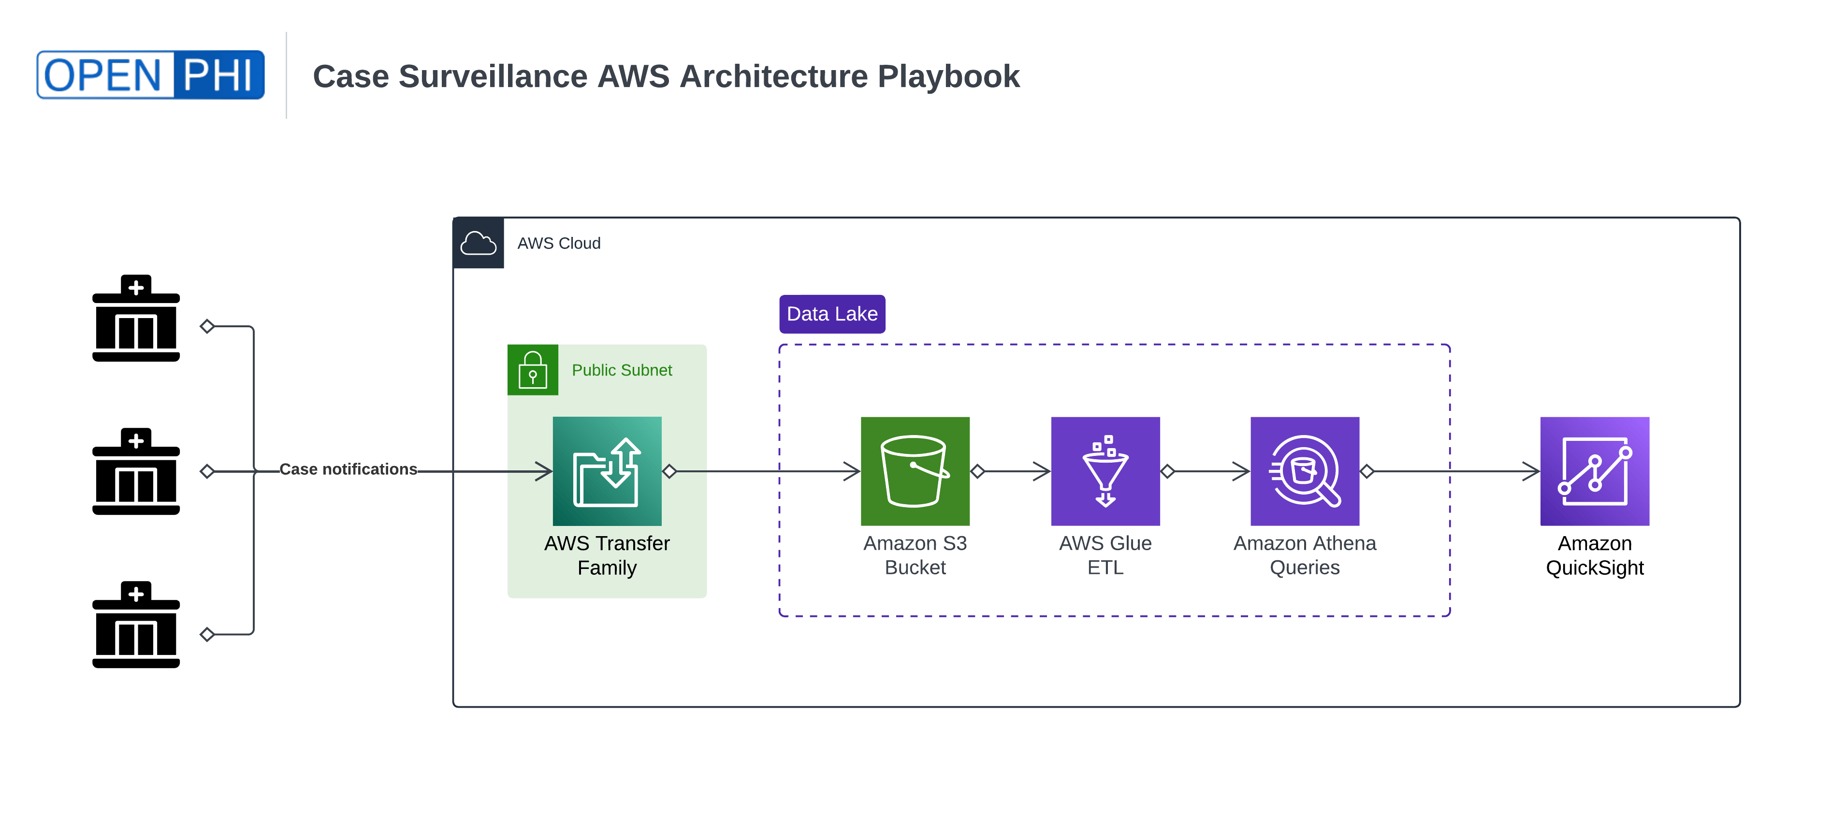Click the Amazon QuickSight caption
This screenshot has width=1831, height=816.
pyautogui.click(x=1595, y=555)
